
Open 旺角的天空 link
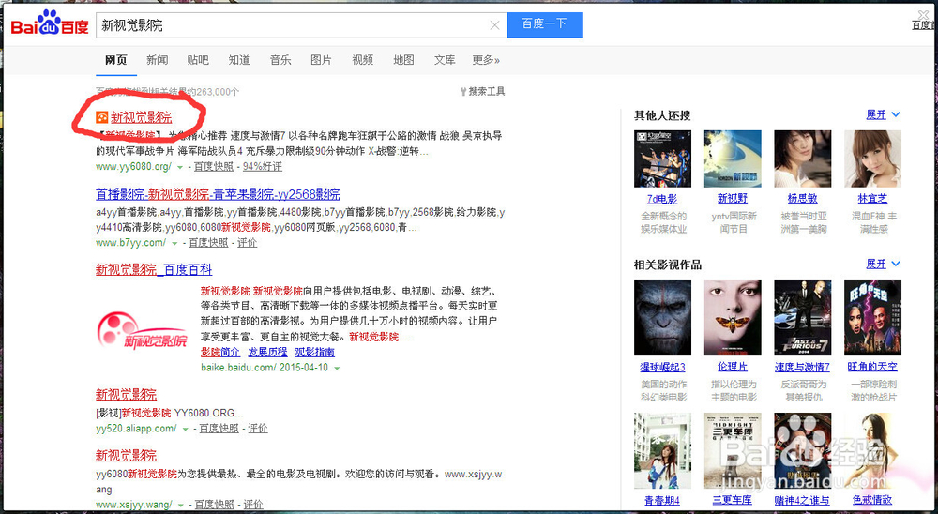(x=872, y=367)
